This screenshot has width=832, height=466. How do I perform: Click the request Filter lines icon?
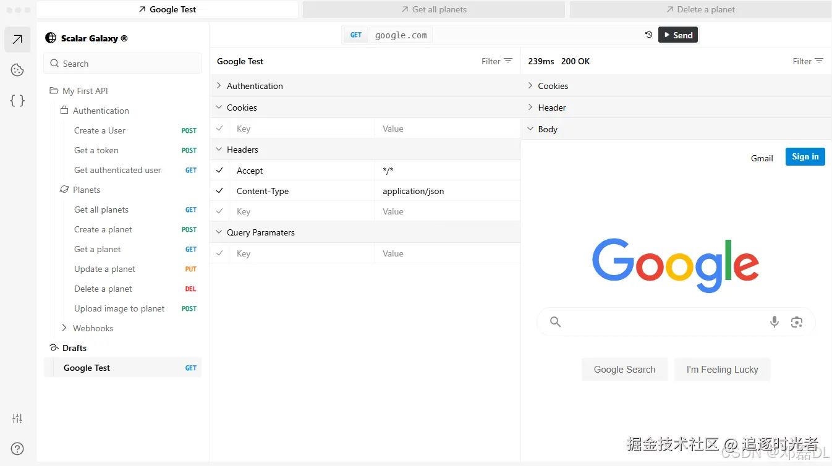point(508,61)
